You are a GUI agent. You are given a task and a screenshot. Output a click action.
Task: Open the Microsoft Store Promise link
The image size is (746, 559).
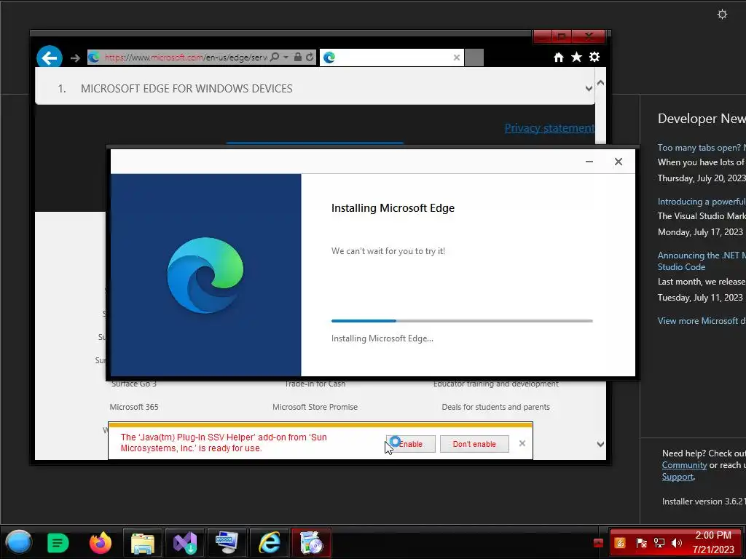(x=315, y=407)
